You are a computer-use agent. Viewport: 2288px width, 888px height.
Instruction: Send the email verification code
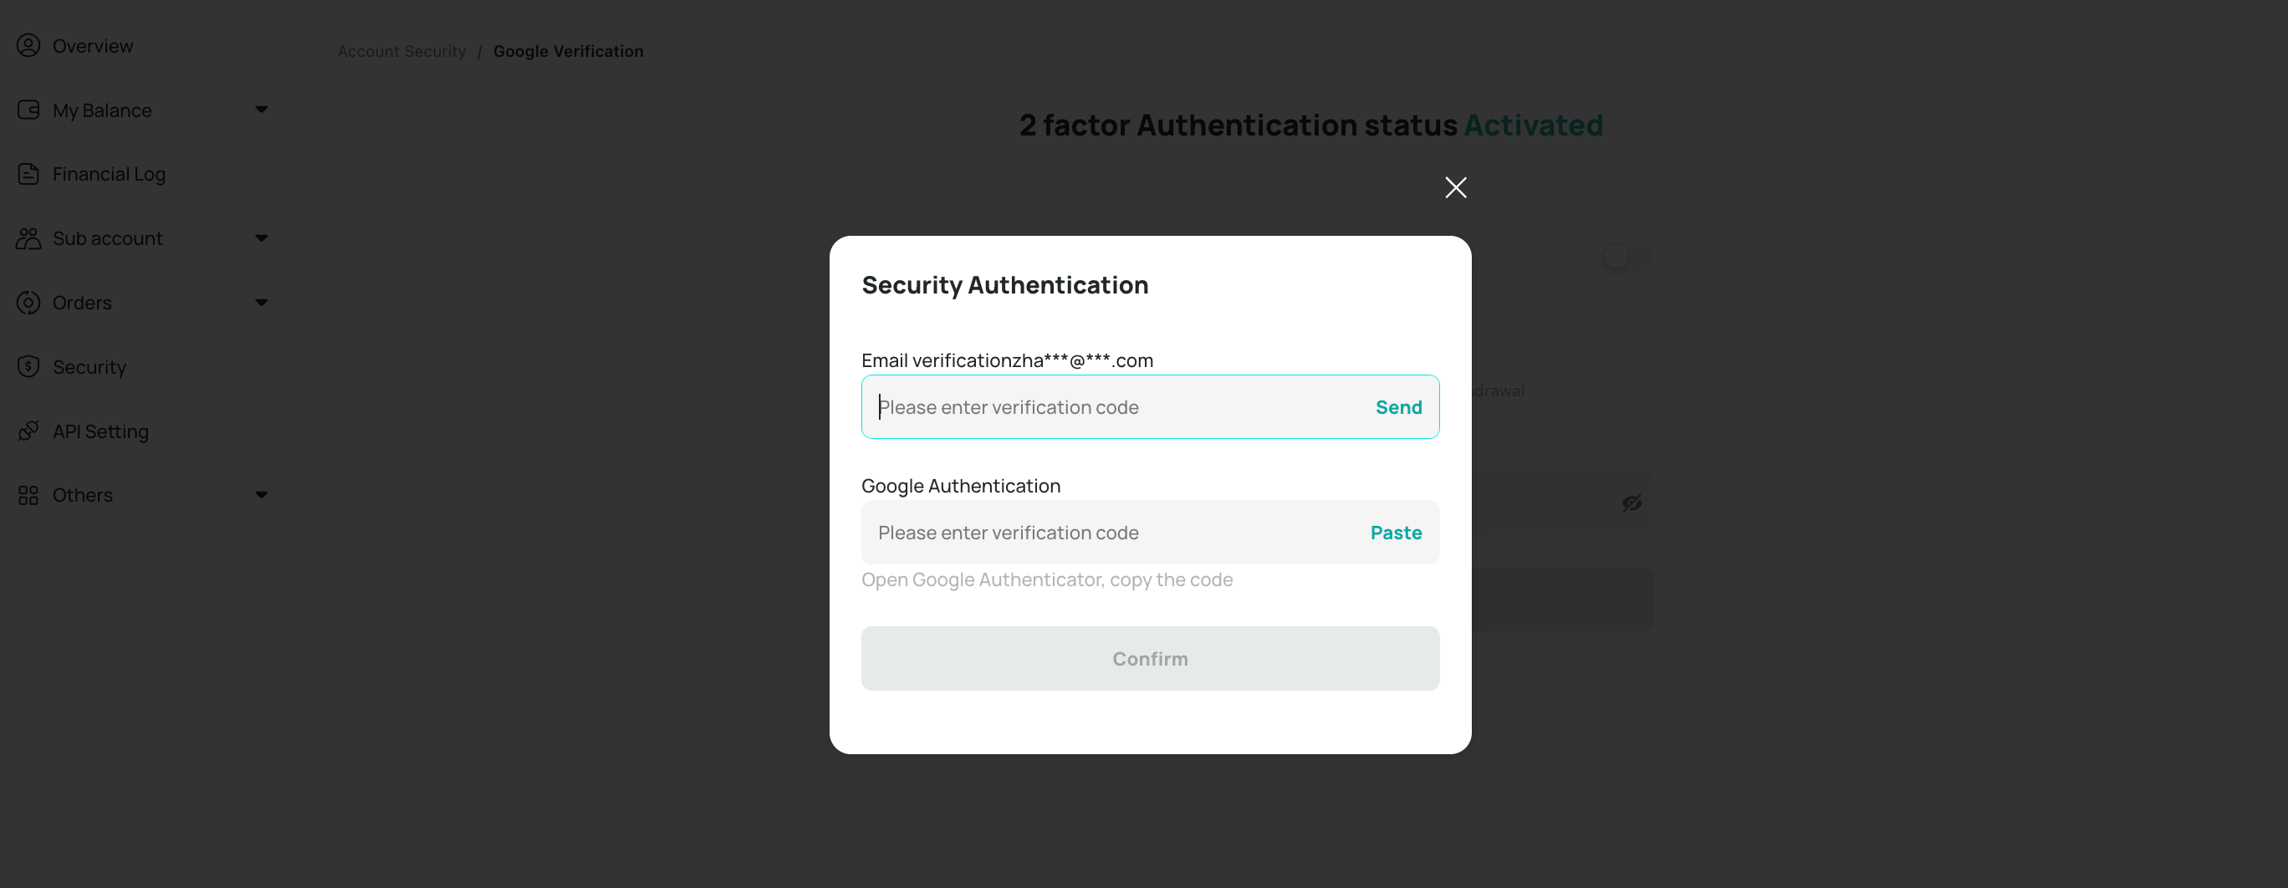pyautogui.click(x=1398, y=406)
